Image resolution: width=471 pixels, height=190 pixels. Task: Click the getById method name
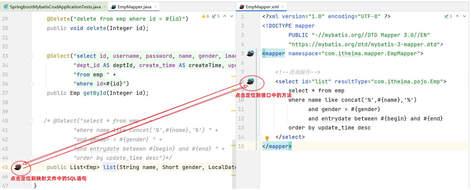95,93
